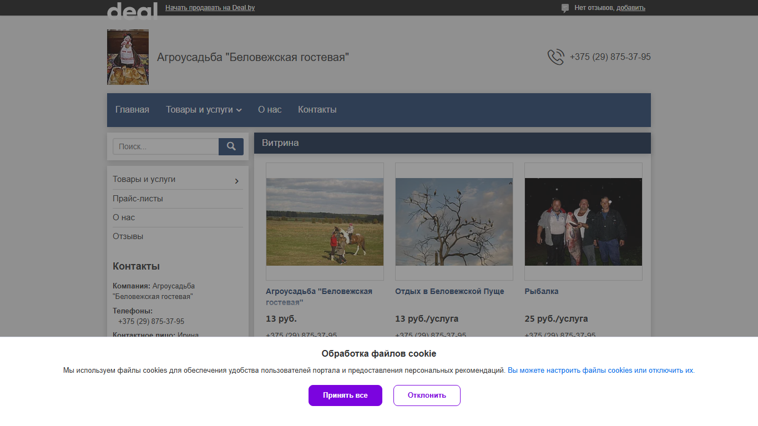Click the sidebar phone number under Телефоны

[151, 322]
